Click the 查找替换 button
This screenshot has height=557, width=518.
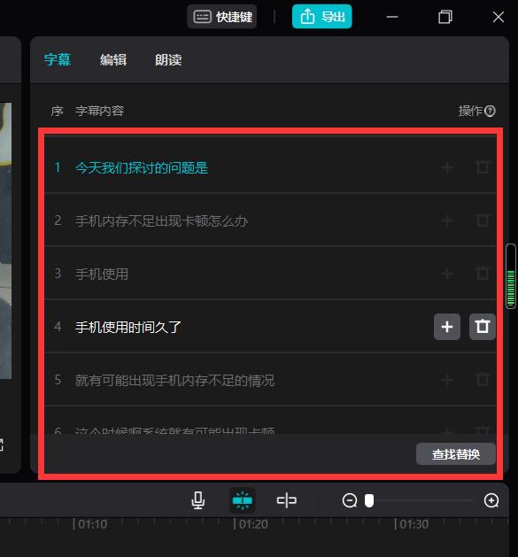point(456,454)
